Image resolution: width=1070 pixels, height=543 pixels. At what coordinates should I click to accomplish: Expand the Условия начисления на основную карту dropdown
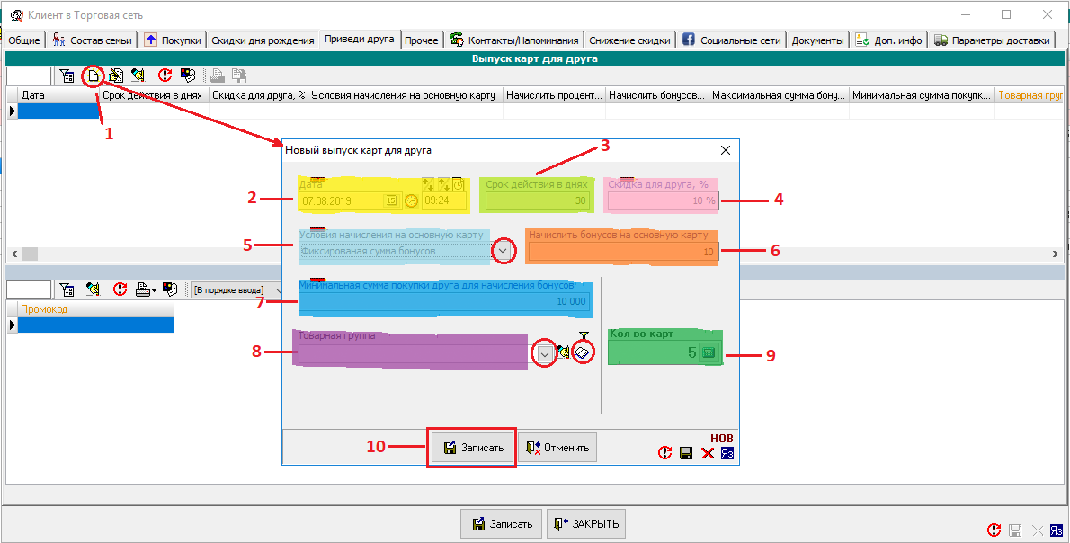(x=504, y=252)
